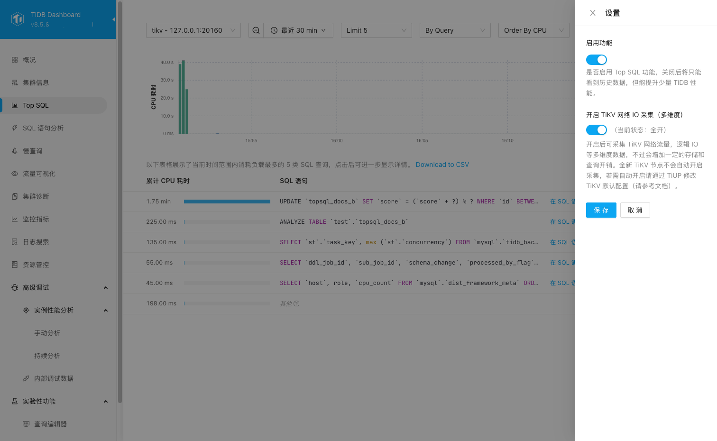Open the 慢查询 slow query icon
The height and width of the screenshot is (441, 717).
coord(15,150)
